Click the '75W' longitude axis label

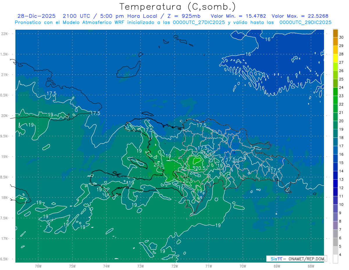pyautogui.click(x=72, y=266)
